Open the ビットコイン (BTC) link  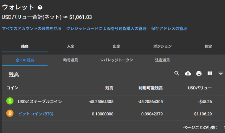[36, 114]
